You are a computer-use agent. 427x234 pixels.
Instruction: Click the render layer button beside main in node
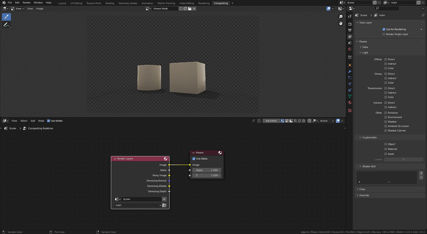click(164, 205)
